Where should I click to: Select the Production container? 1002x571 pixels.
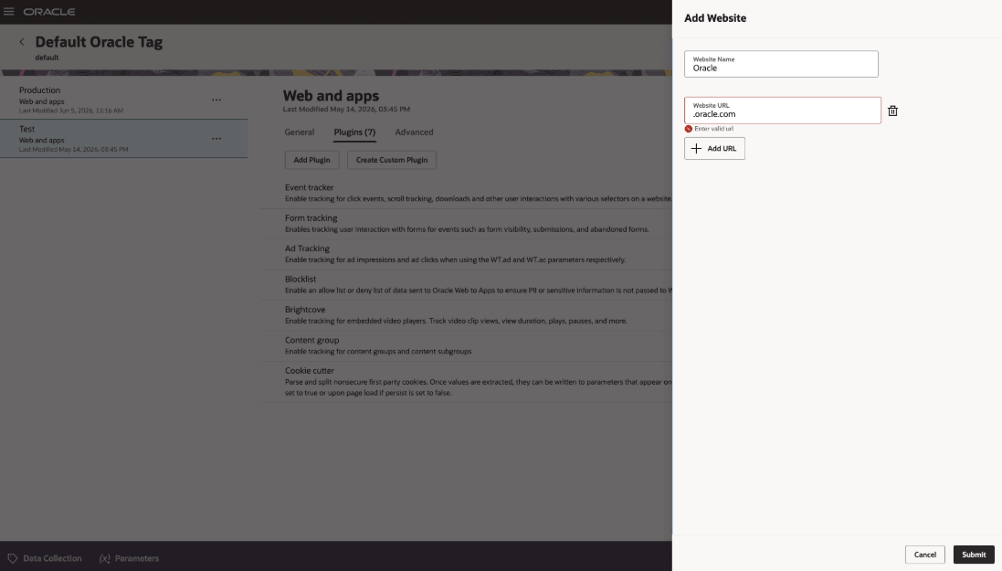[124, 100]
